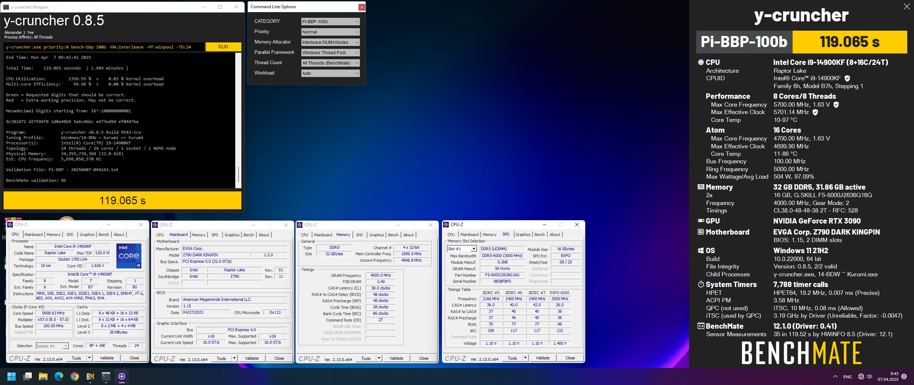Open the volume tray icon
The width and height of the screenshot is (914, 385).
click(x=869, y=376)
